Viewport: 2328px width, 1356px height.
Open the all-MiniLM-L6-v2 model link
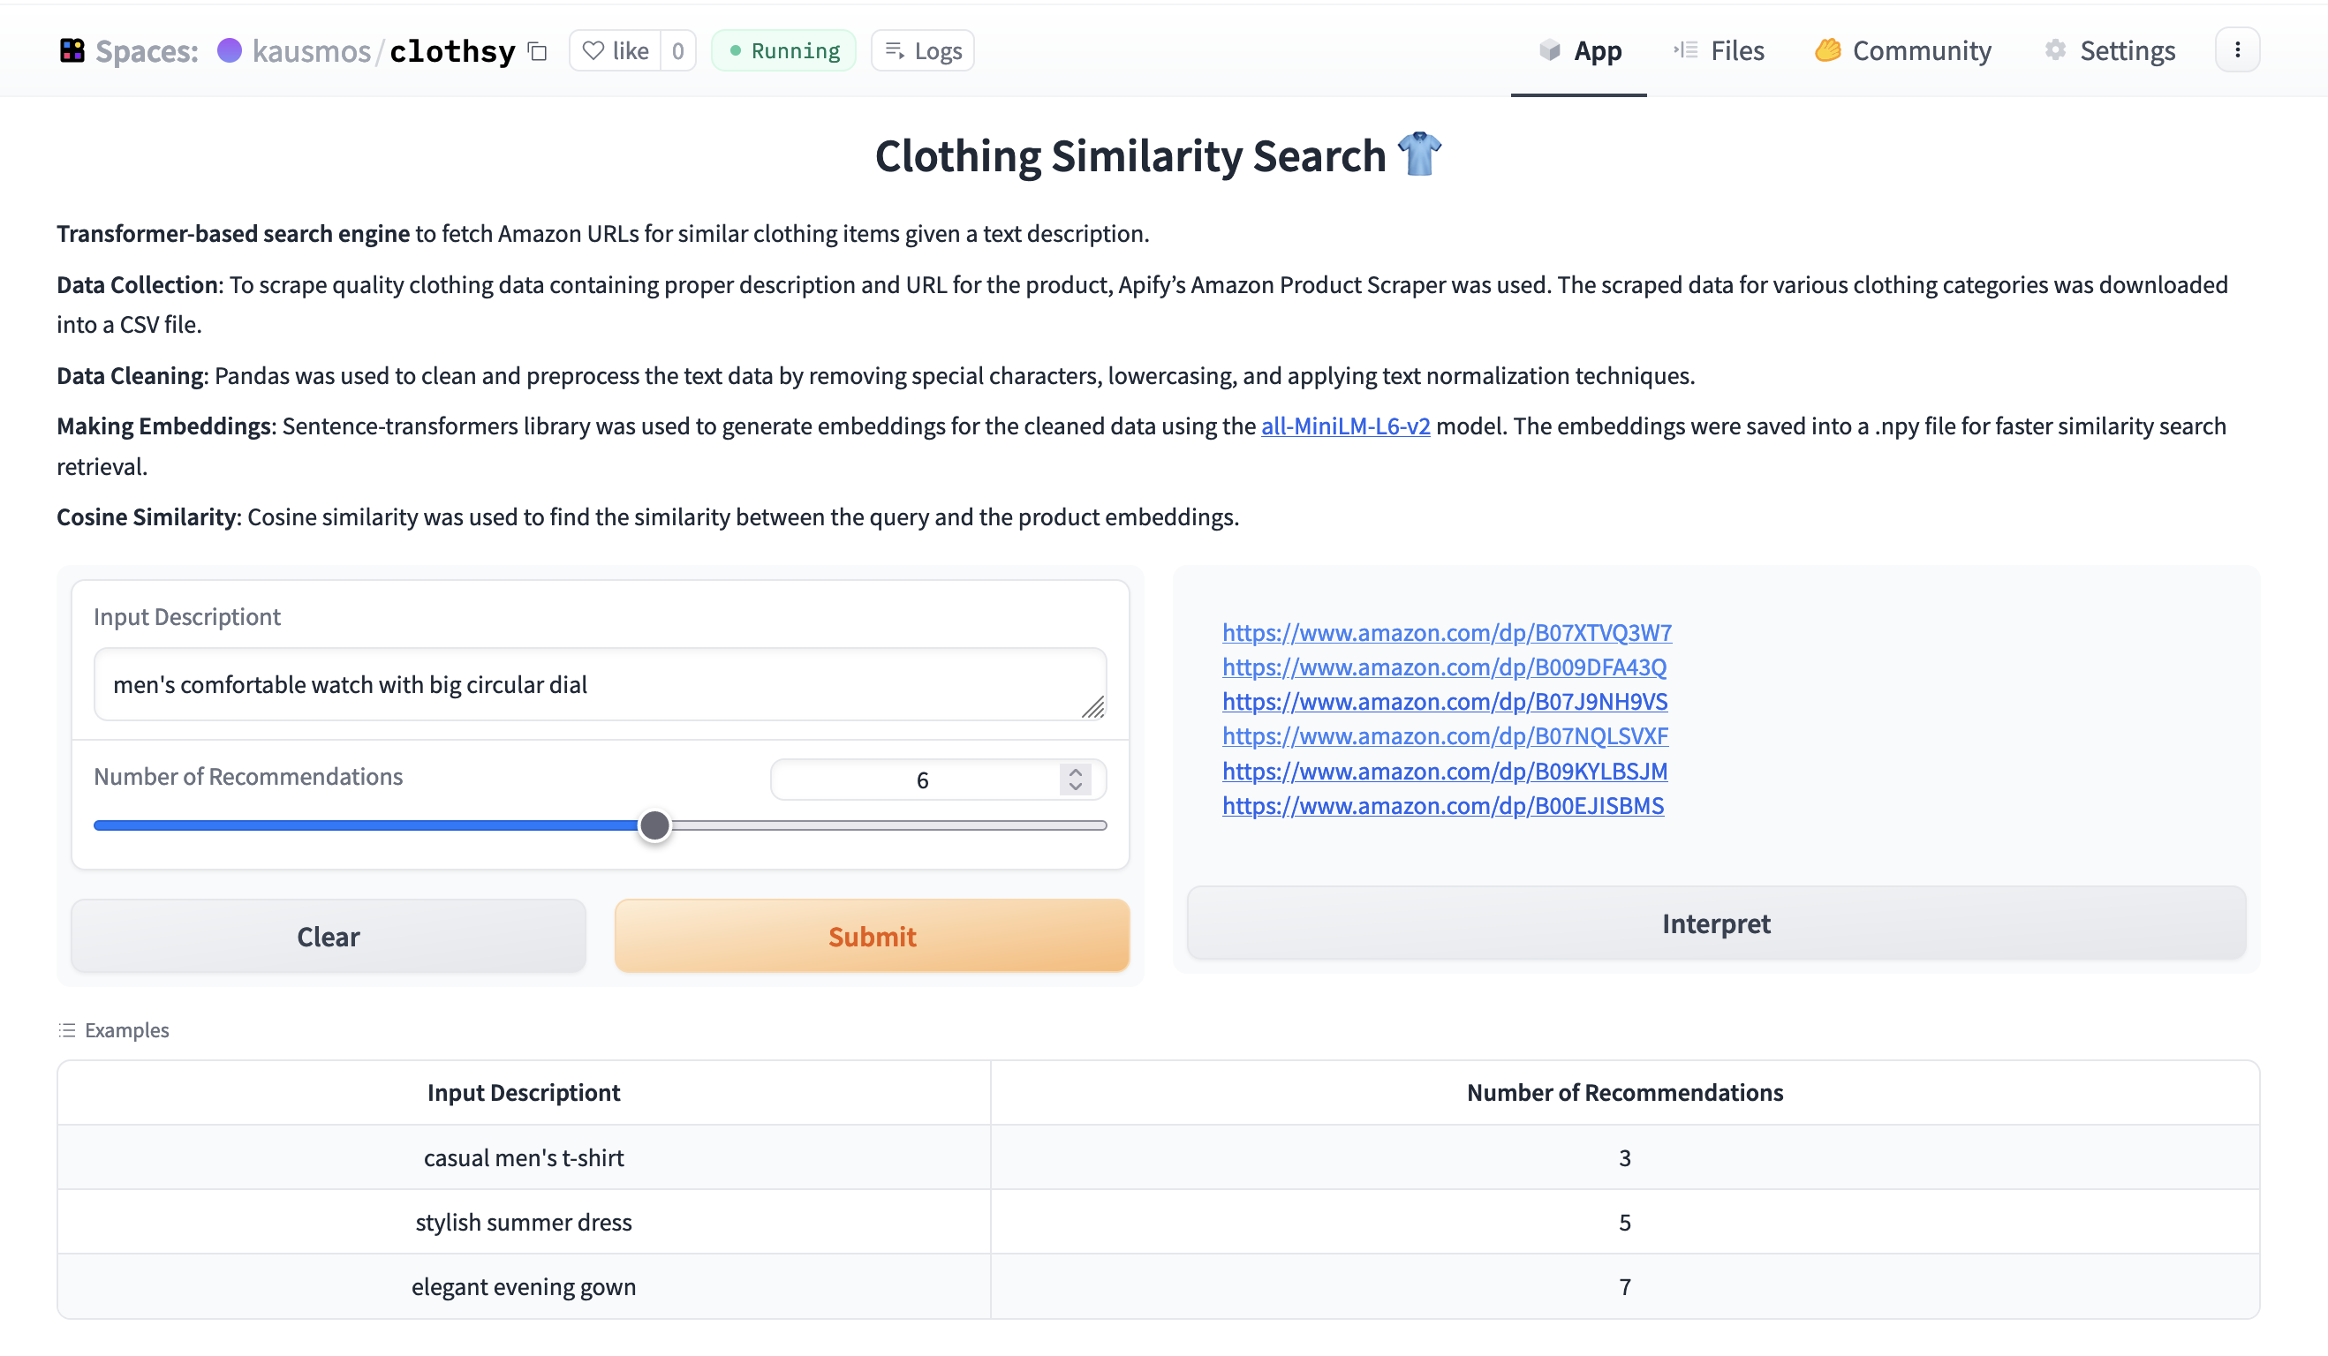click(x=1345, y=426)
